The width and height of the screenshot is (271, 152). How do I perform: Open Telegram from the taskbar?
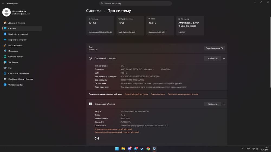coord(136,149)
